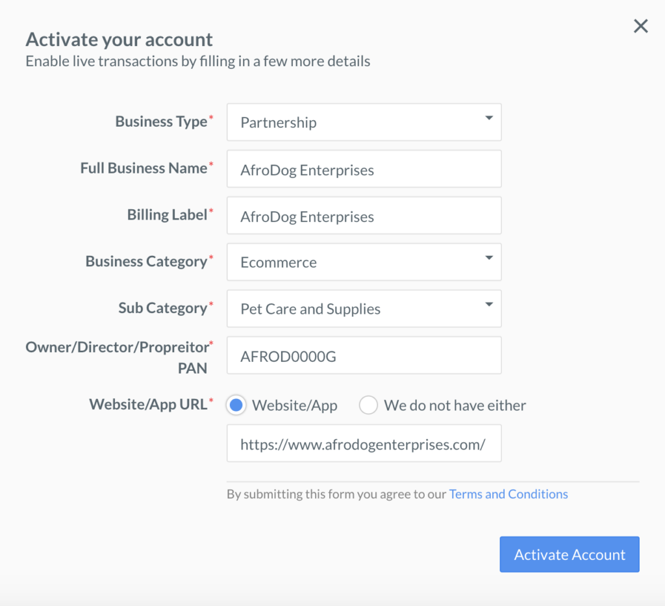Screen dimensions: 665x606
Task: Expand the Sub Category dropdown
Action: click(364, 309)
